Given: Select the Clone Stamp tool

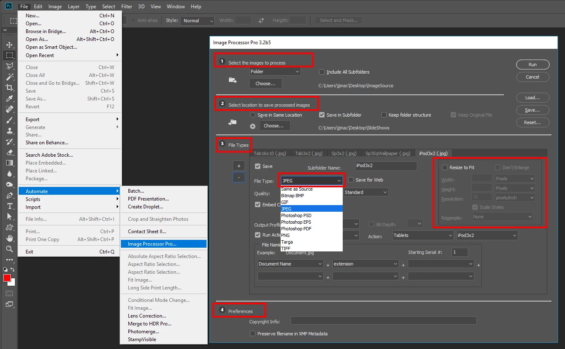Looking at the screenshot, I should coord(9,131).
